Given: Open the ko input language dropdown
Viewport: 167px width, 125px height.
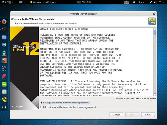Looking at the screenshot, I should pyautogui.click(x=142, y=2).
